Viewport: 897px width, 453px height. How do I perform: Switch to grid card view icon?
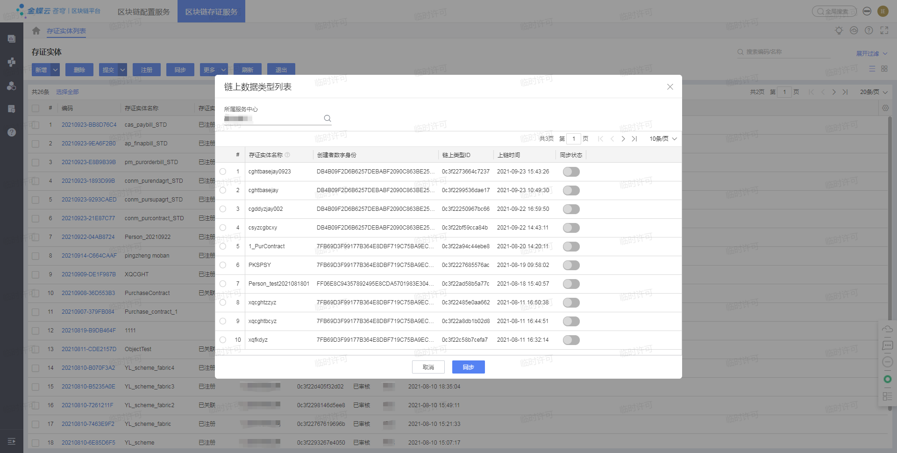[884, 69]
